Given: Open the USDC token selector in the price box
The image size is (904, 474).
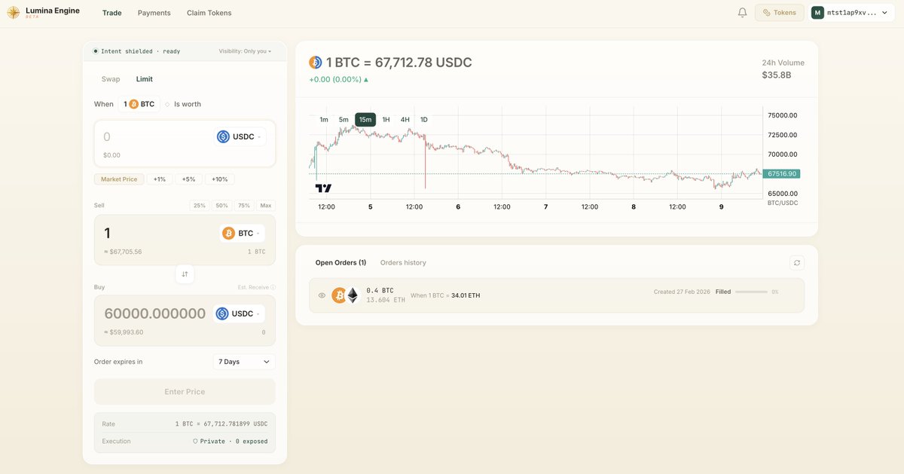Looking at the screenshot, I should point(240,136).
